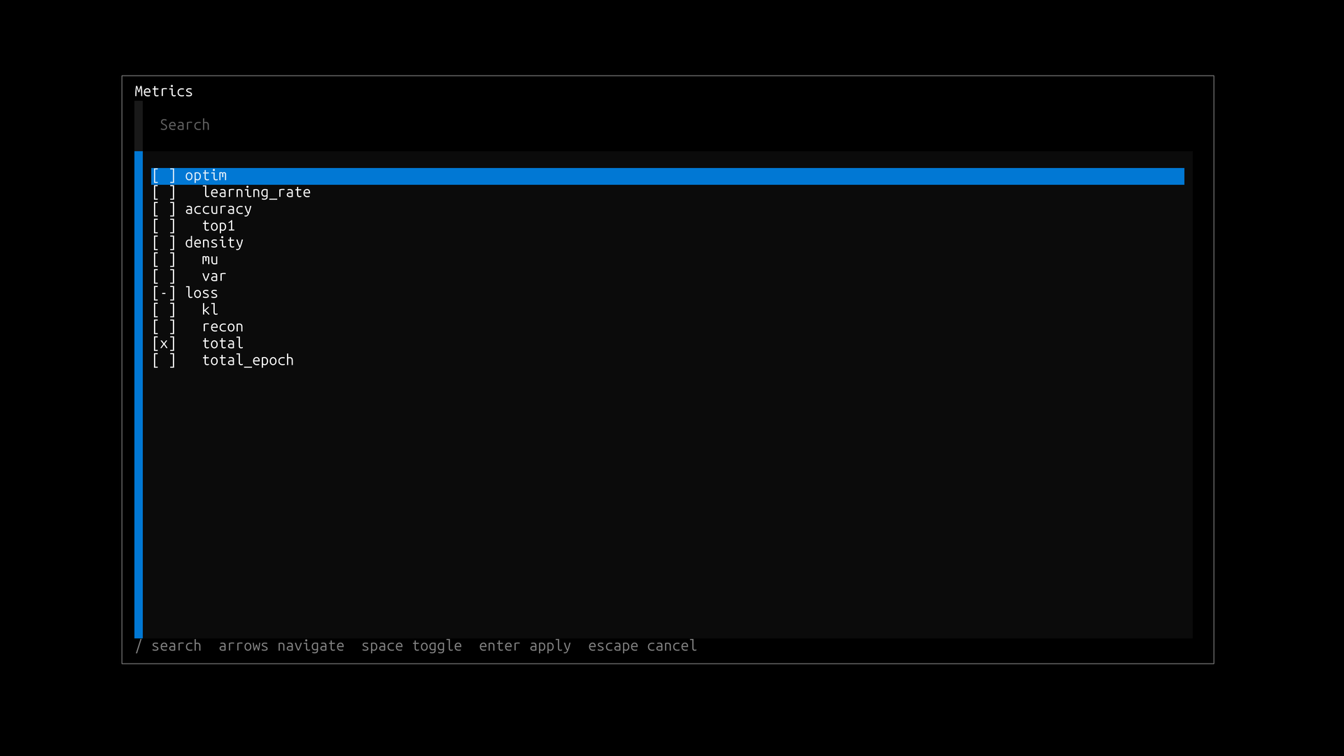Click the '/ search' footer hint
1344x756 pixels.
click(168, 646)
